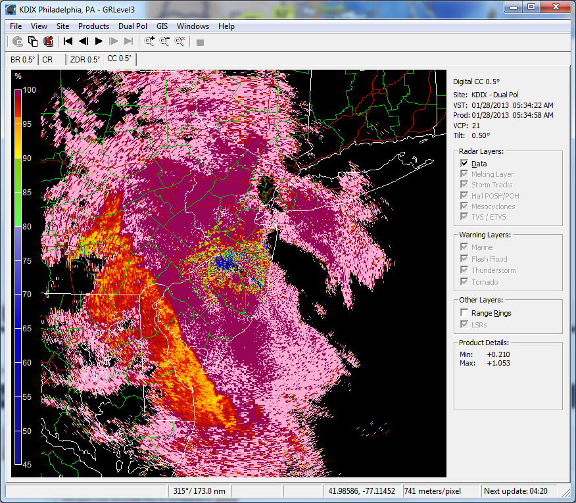Click the zoom out magnifier icon

[164, 41]
